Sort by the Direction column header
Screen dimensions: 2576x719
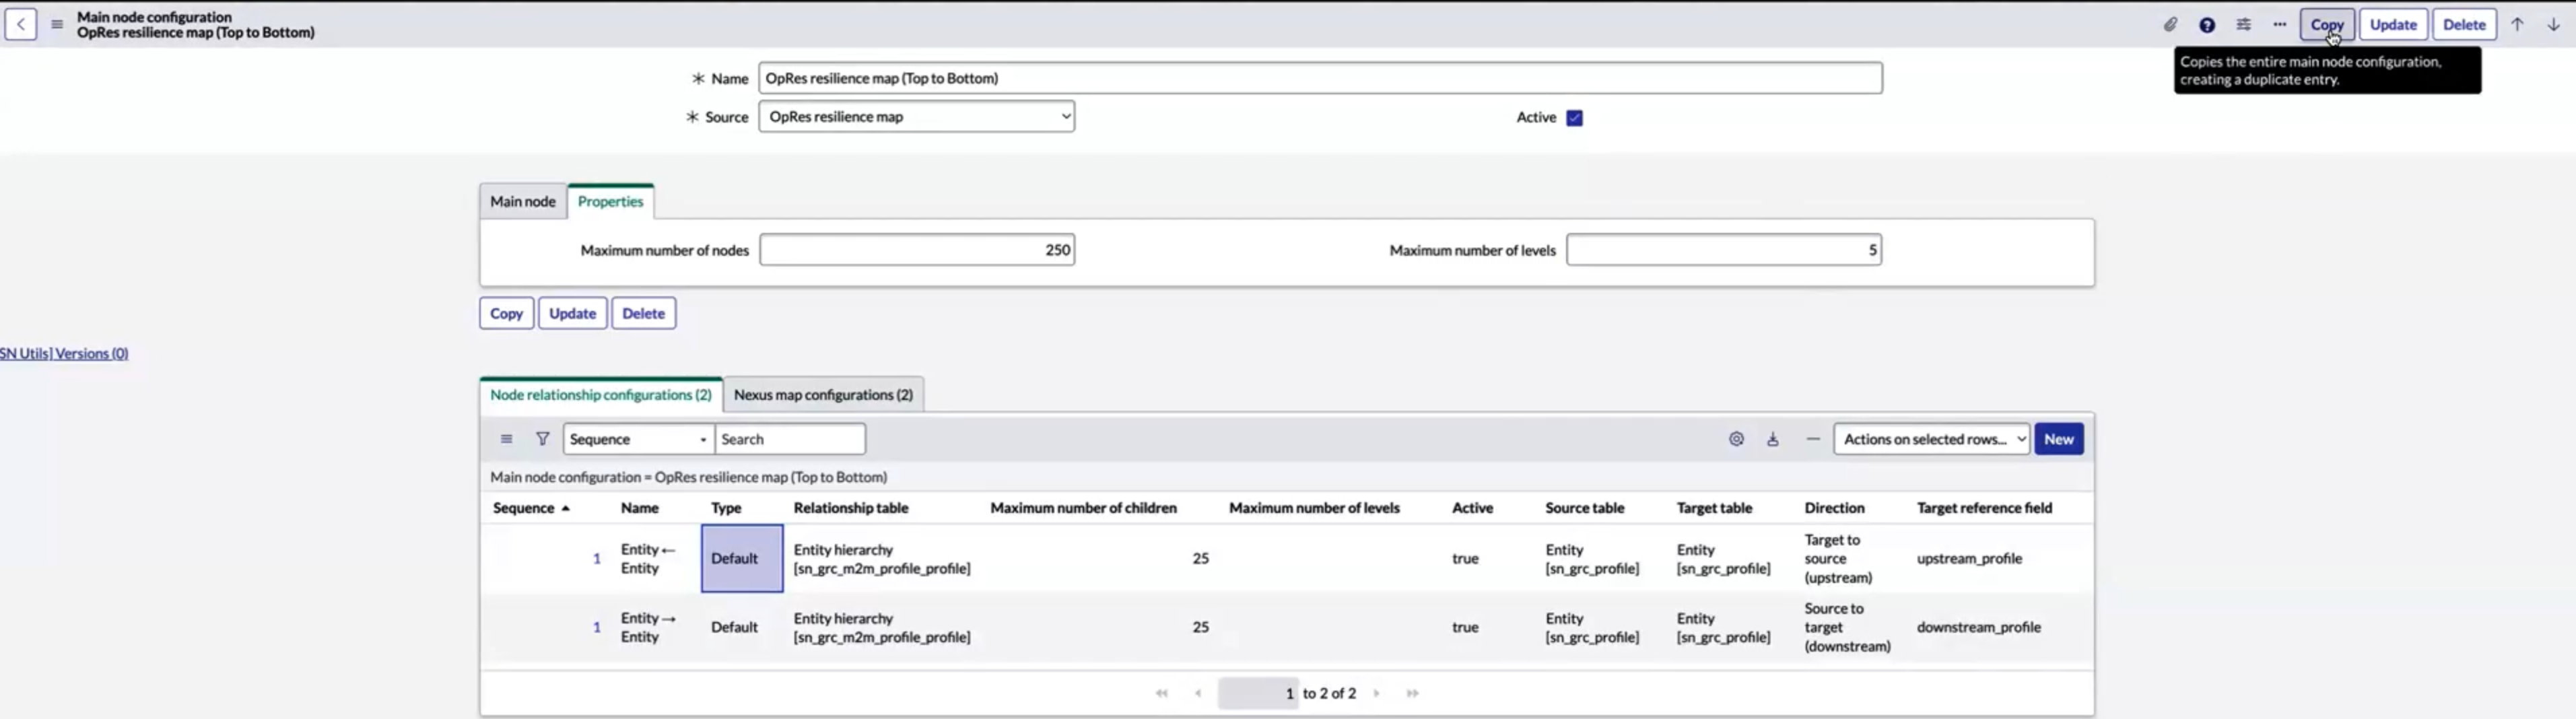tap(1834, 508)
